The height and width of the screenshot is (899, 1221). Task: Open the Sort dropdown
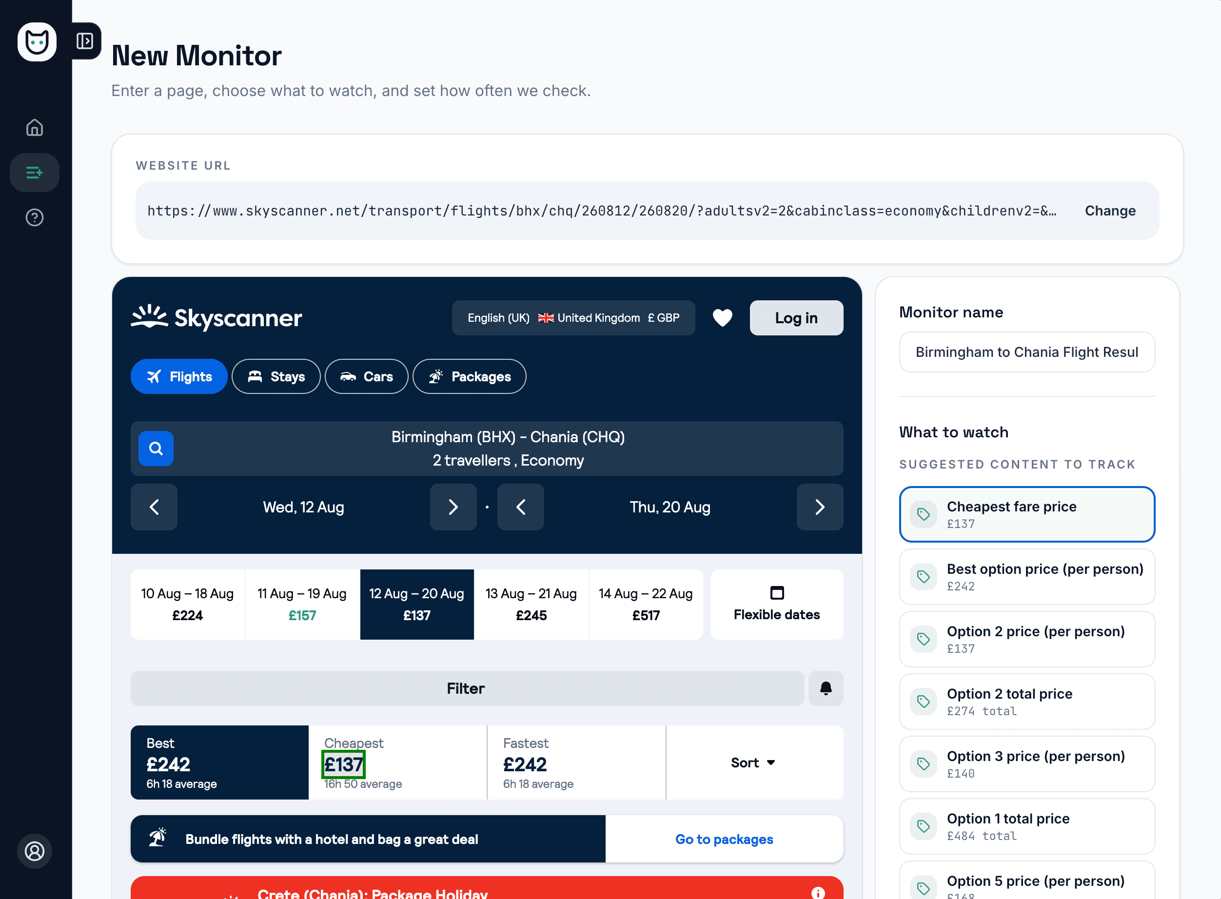click(754, 762)
